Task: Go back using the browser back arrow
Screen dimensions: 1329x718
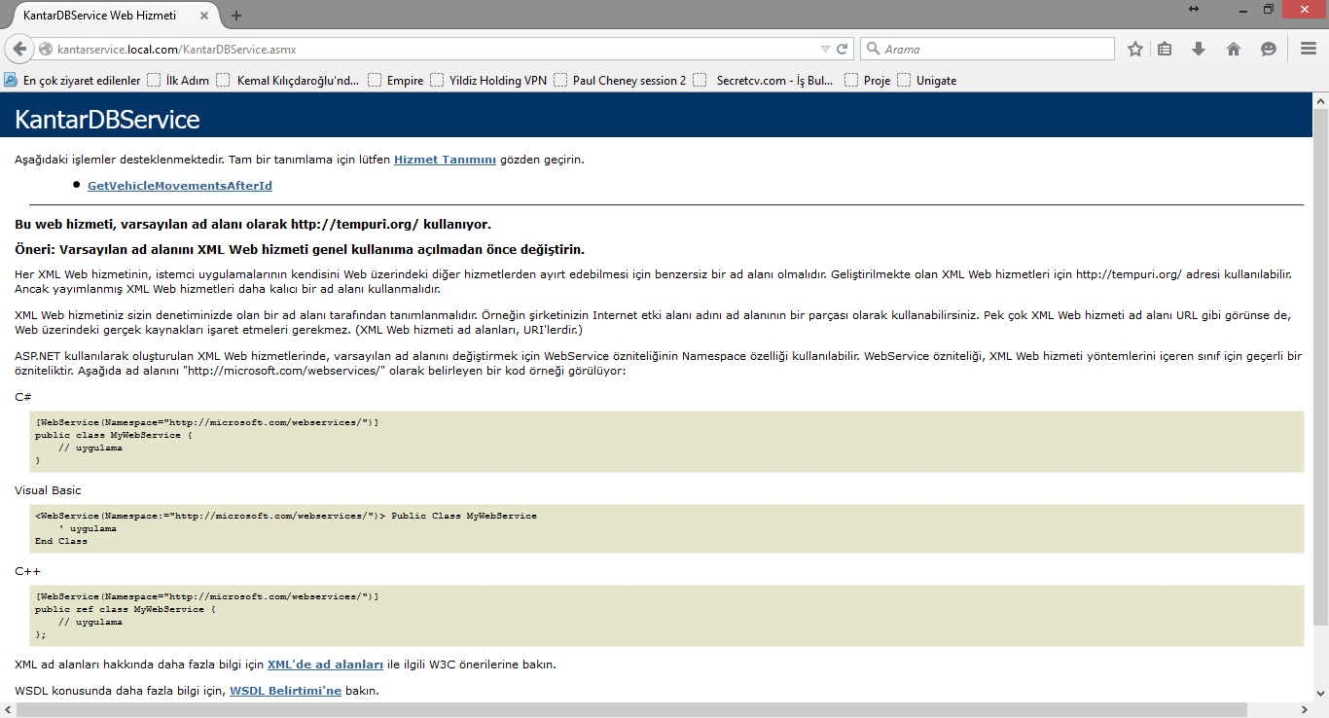Action: 18,49
